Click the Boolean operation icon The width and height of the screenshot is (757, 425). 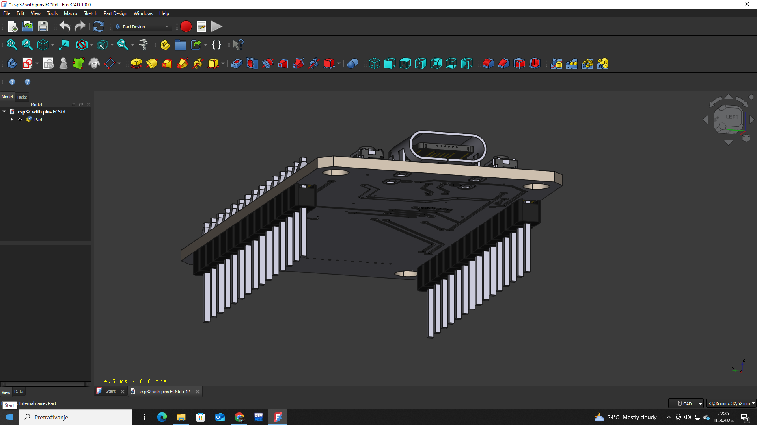[352, 63]
